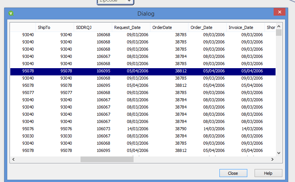Click the Request_Date column header
295x182 pixels.
point(131,27)
